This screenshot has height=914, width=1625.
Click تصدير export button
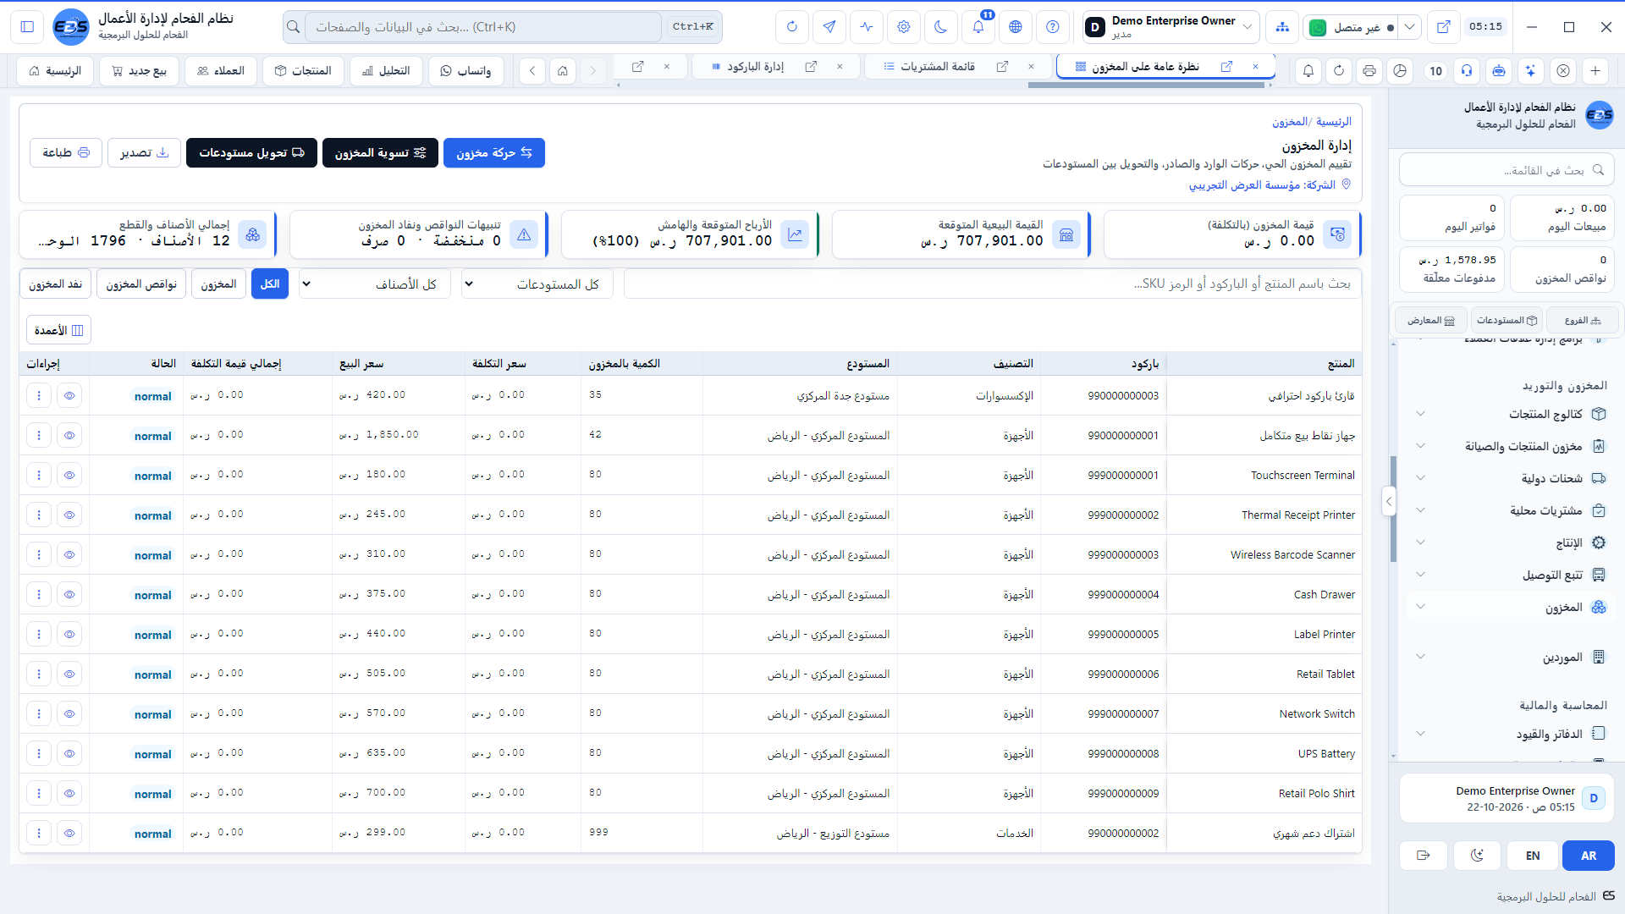pyautogui.click(x=144, y=153)
